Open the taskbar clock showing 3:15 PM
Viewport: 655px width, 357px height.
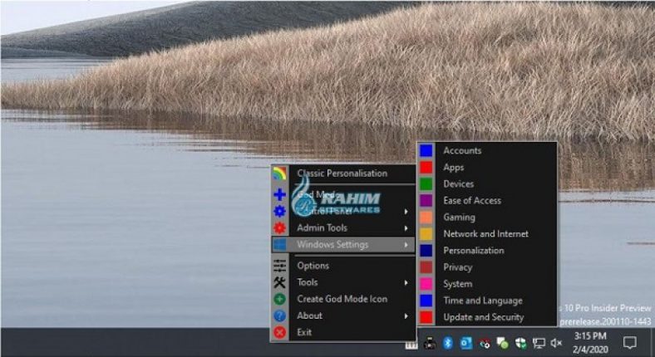pyautogui.click(x=590, y=342)
